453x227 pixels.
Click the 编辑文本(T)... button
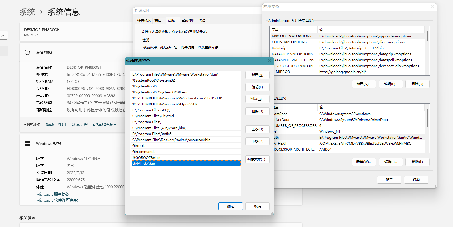click(258, 159)
